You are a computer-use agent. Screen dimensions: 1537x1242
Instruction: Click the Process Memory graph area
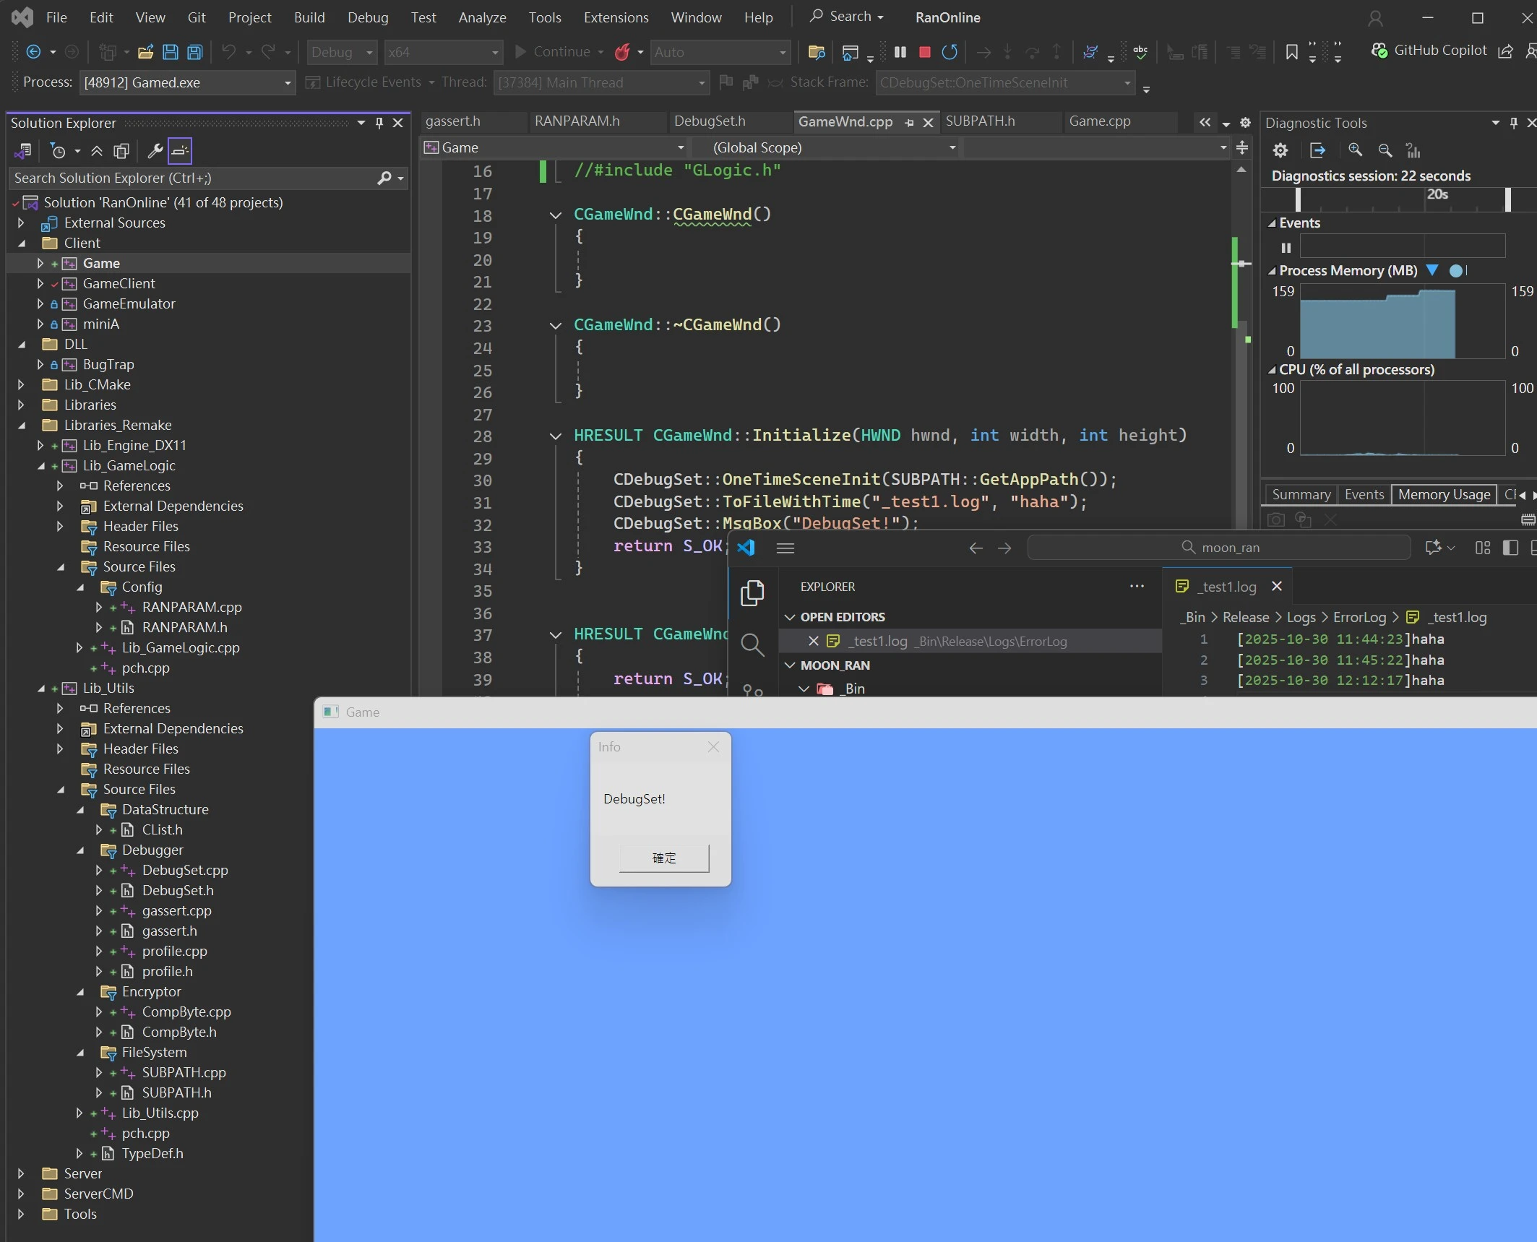[x=1402, y=321]
